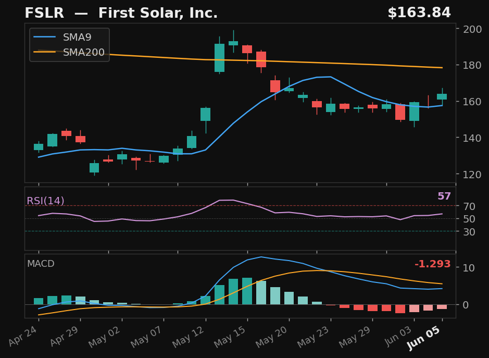Click the RSI 30 axis label
The height and width of the screenshot is (358, 489).
click(469, 232)
